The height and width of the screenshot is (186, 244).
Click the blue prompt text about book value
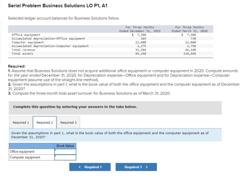point(110,135)
